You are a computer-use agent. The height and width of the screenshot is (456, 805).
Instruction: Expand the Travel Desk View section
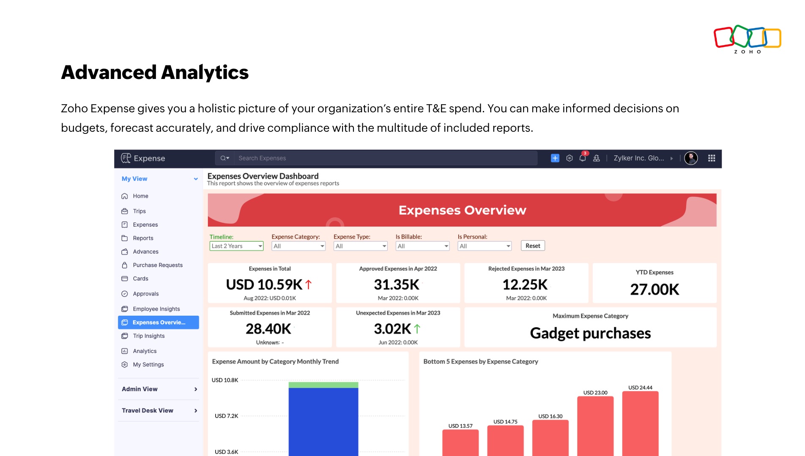[x=158, y=410]
